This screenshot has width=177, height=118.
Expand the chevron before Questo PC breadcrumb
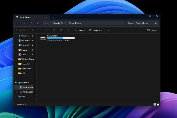(50, 23)
